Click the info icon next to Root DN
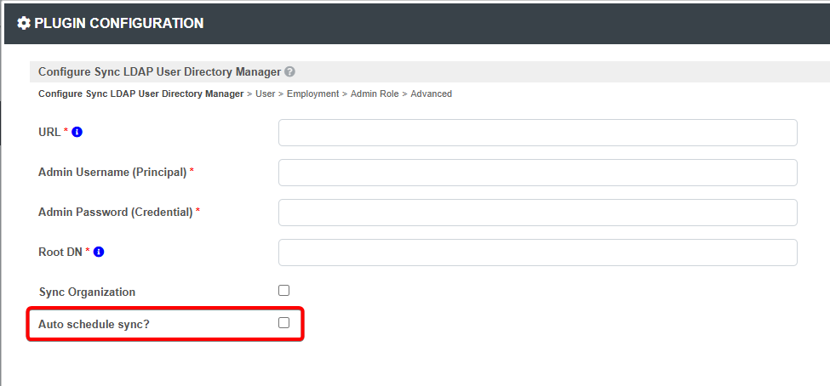Image resolution: width=830 pixels, height=386 pixels. [99, 252]
